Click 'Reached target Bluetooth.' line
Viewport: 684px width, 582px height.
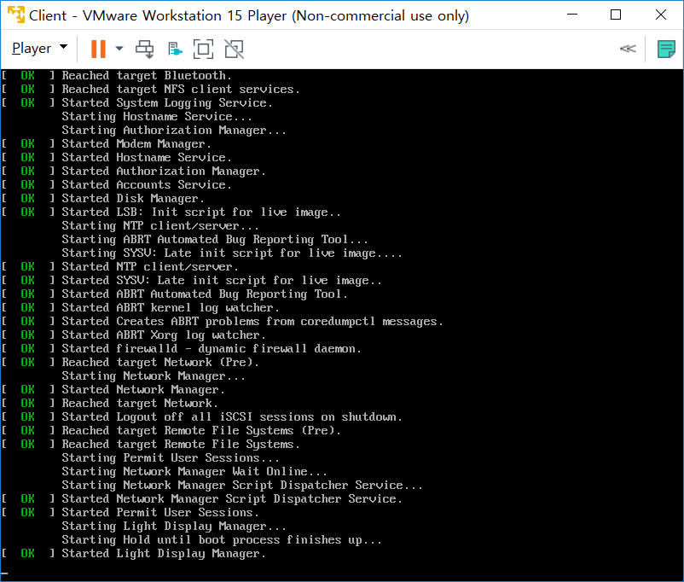pyautogui.click(x=147, y=76)
